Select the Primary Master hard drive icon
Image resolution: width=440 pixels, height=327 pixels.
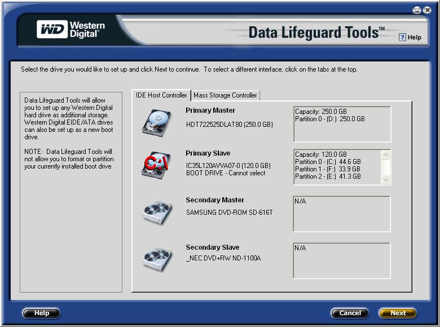157,123
